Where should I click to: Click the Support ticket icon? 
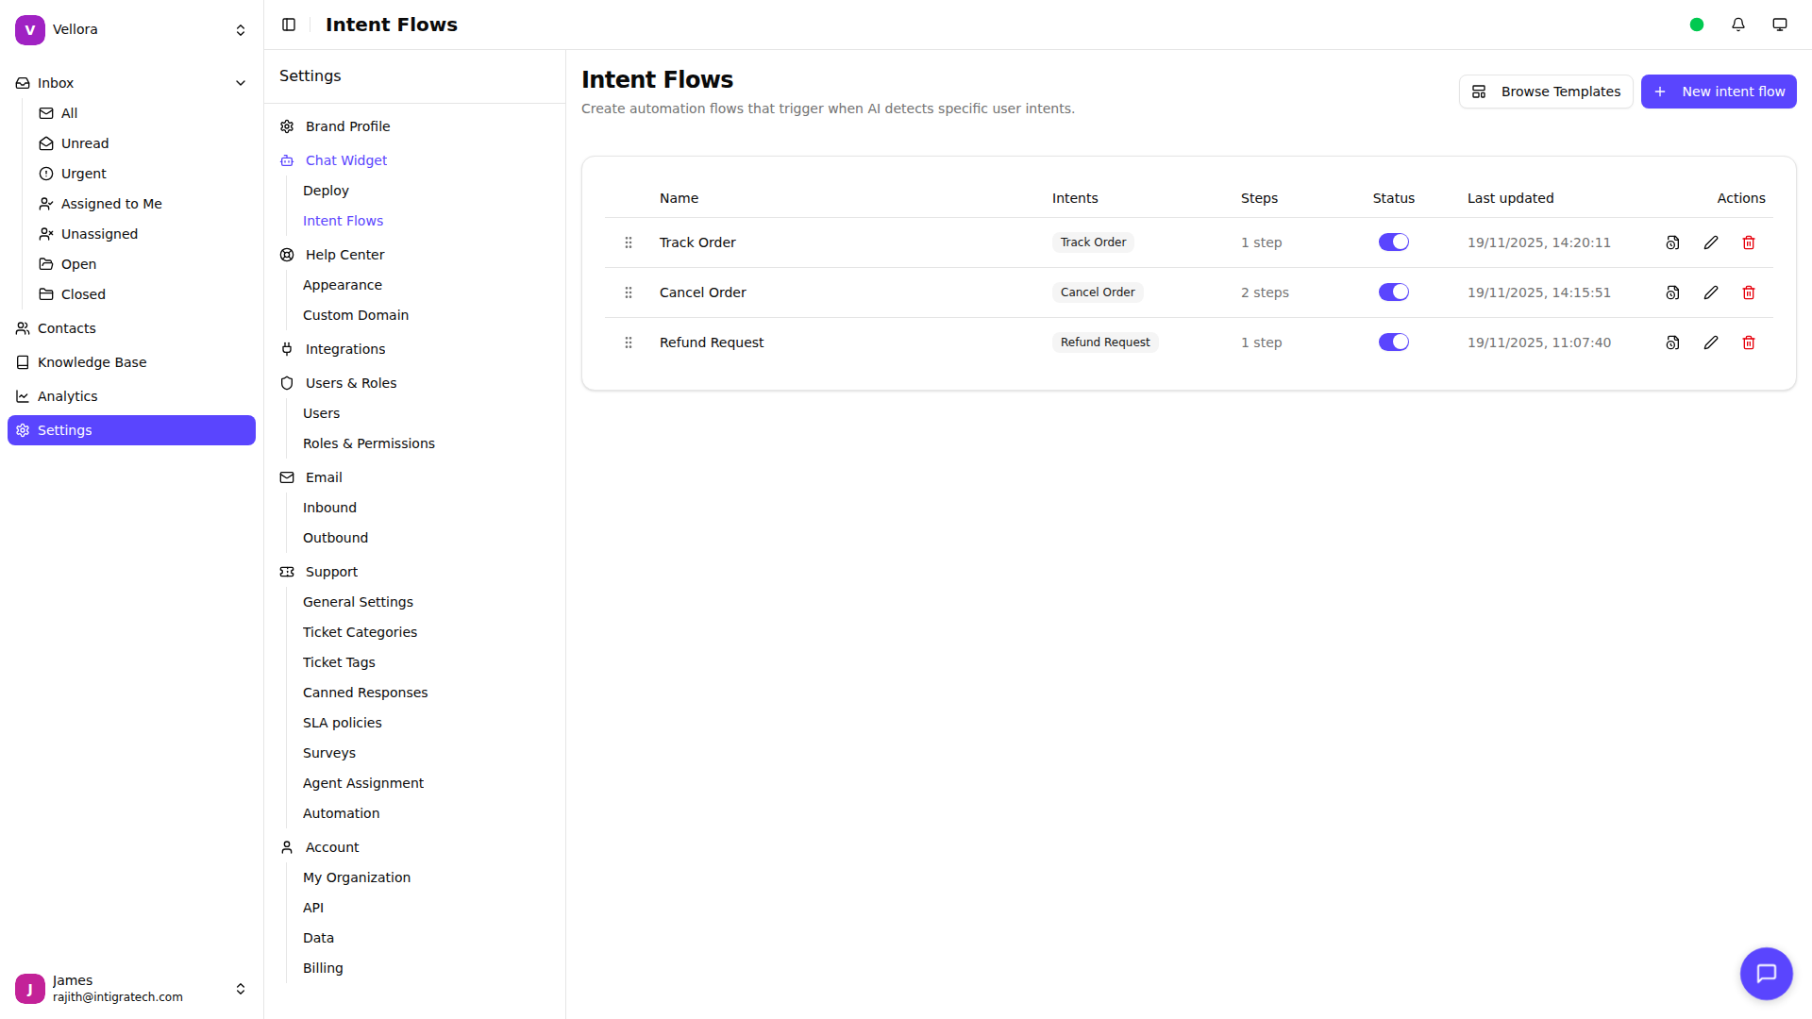[x=287, y=572]
